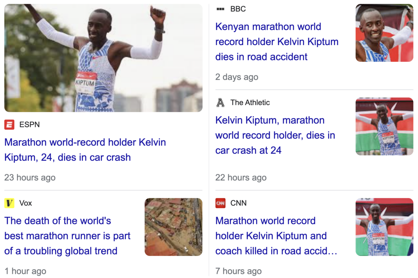Image resolution: width=418 pixels, height=278 pixels.
Task: Click the Vox source name label
Action: pyautogui.click(x=26, y=203)
